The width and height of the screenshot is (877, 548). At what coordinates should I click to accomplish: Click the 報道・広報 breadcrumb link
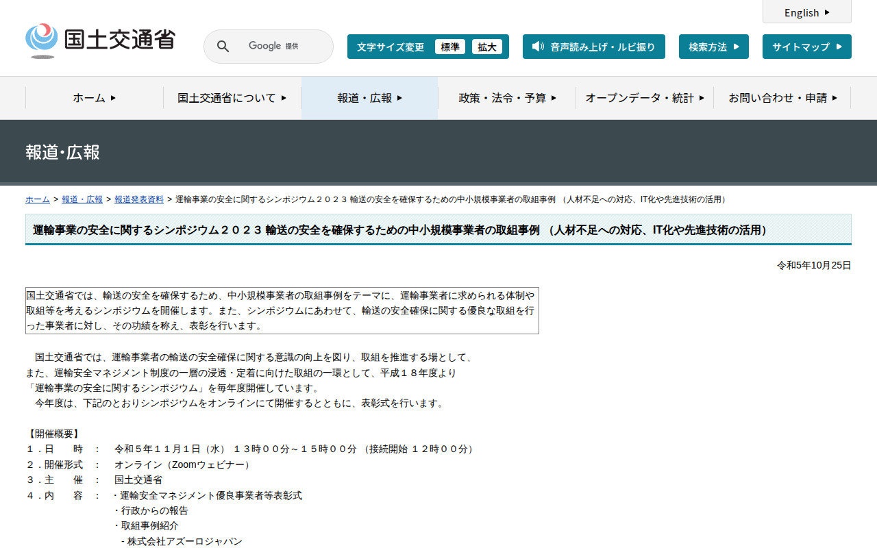[82, 199]
